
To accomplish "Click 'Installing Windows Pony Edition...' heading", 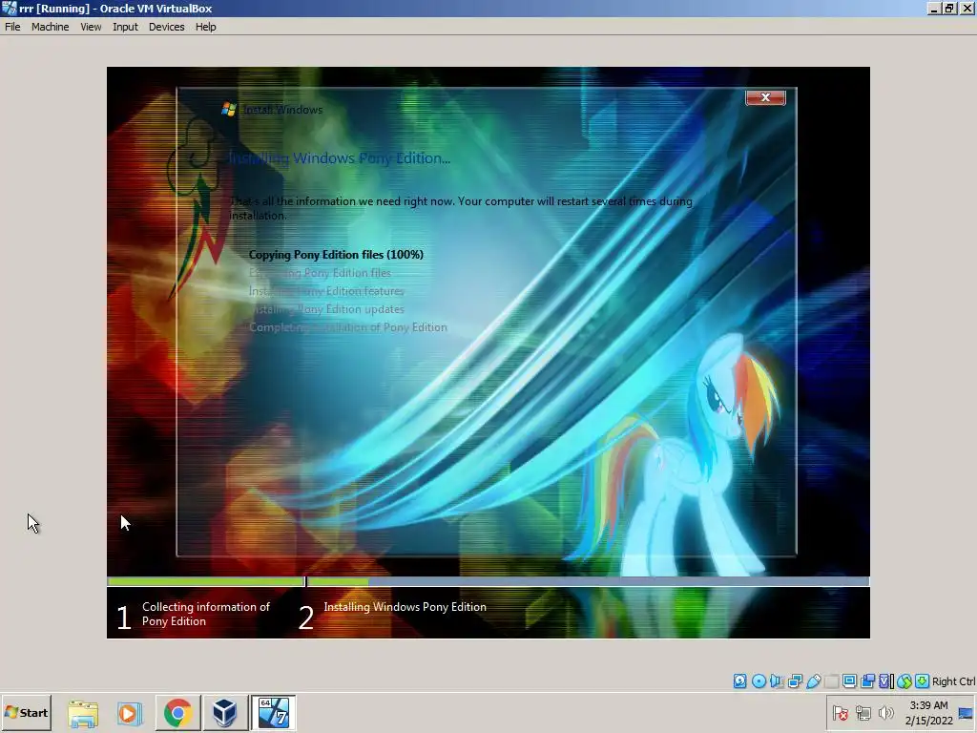I will (x=339, y=158).
